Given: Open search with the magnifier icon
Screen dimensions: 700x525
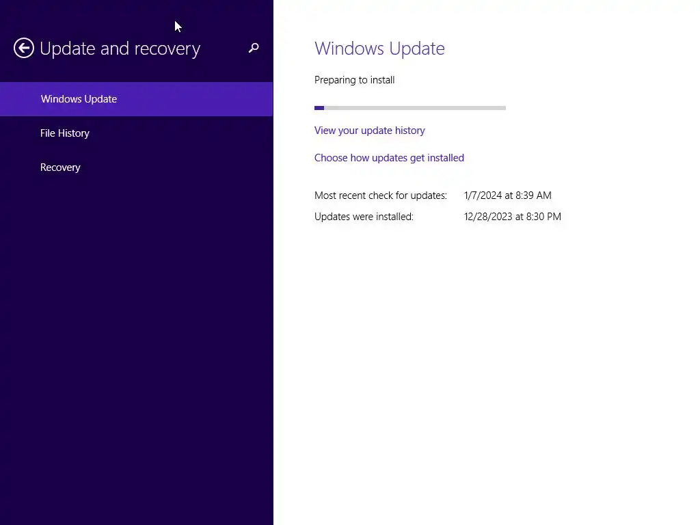Looking at the screenshot, I should click(x=254, y=48).
